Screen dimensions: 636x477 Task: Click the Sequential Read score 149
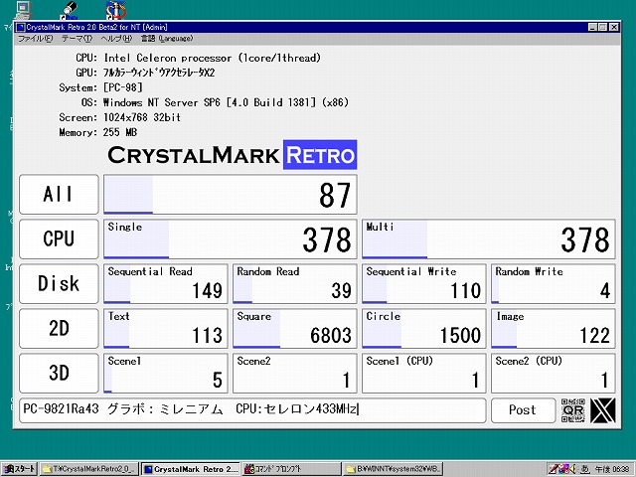166,283
